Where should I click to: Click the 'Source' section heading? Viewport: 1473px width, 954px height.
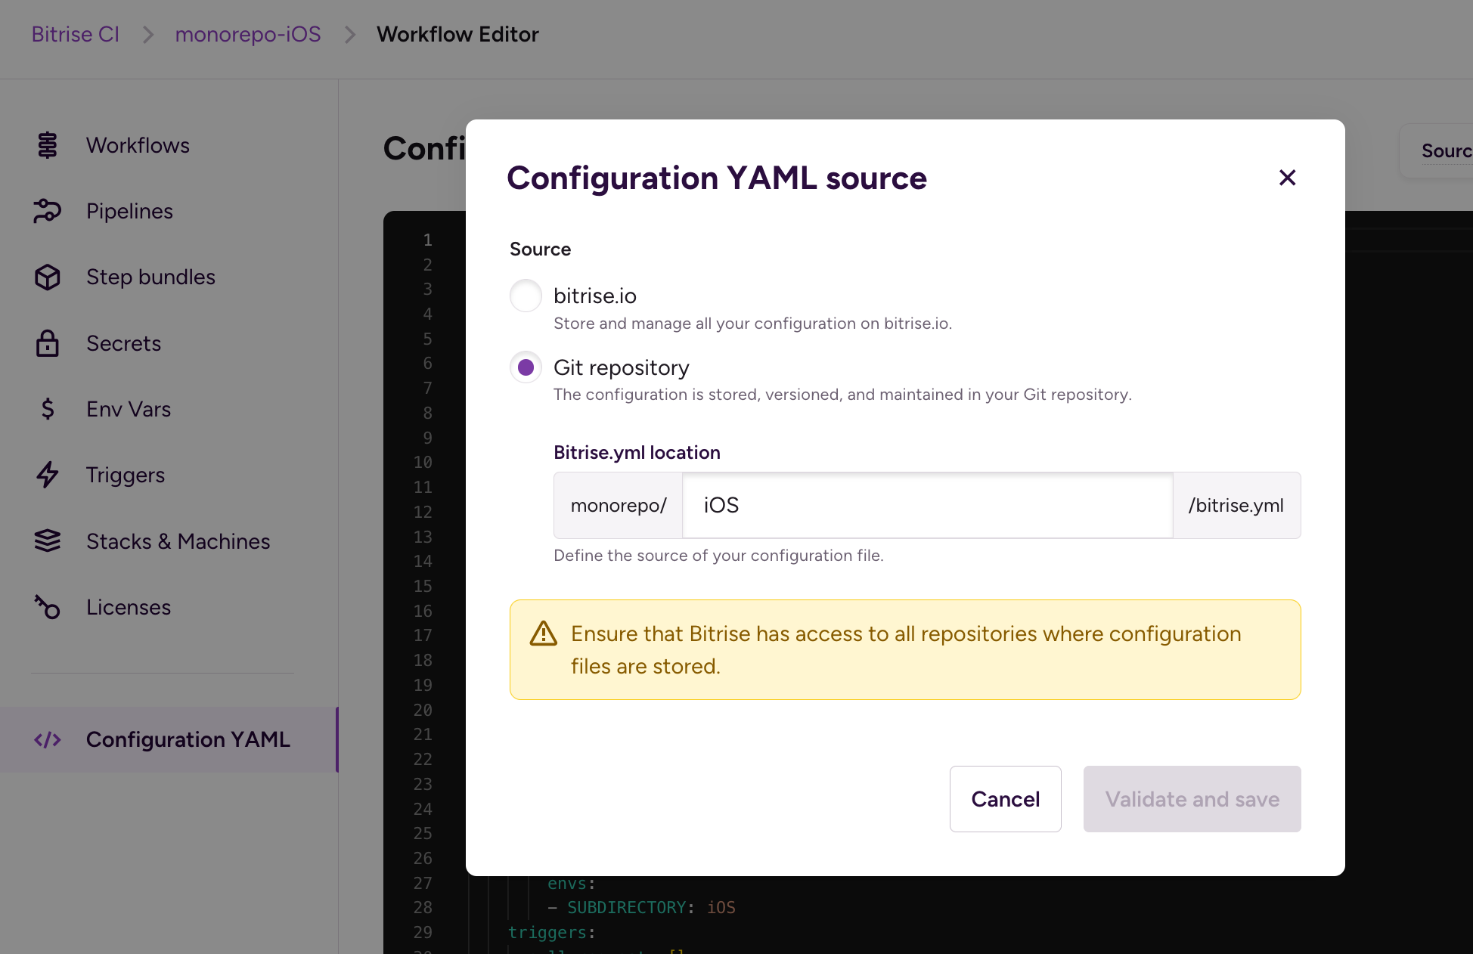[540, 249]
